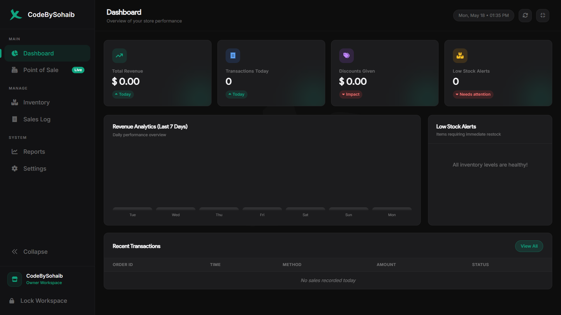Click the 'Revenue Analytics (Last 7 Days)' heading
Image resolution: width=561 pixels, height=315 pixels.
[x=150, y=127]
